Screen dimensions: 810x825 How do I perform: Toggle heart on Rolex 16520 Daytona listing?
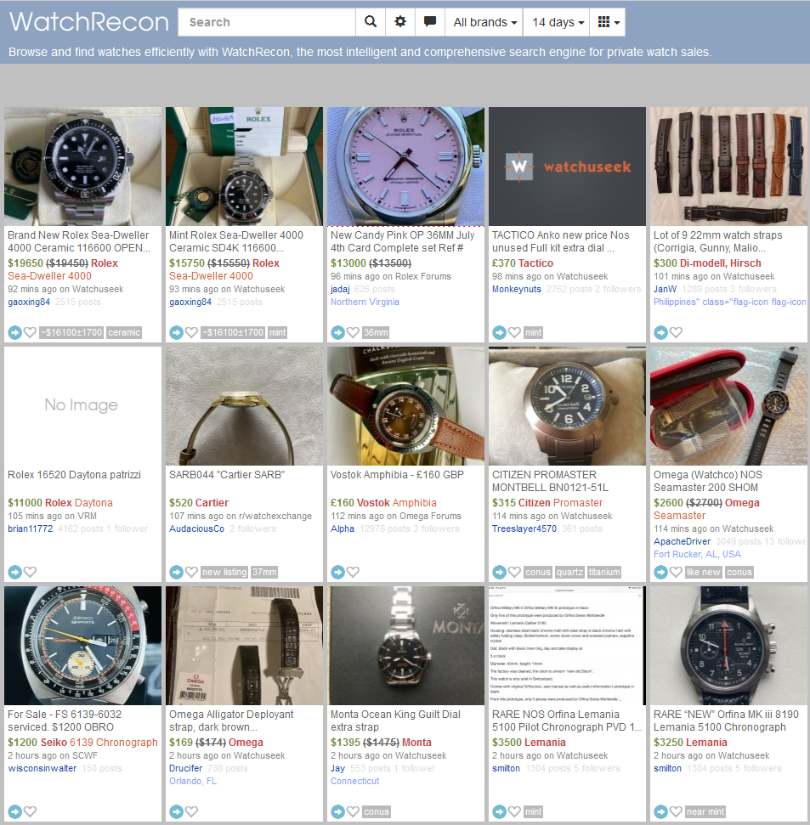(x=30, y=572)
